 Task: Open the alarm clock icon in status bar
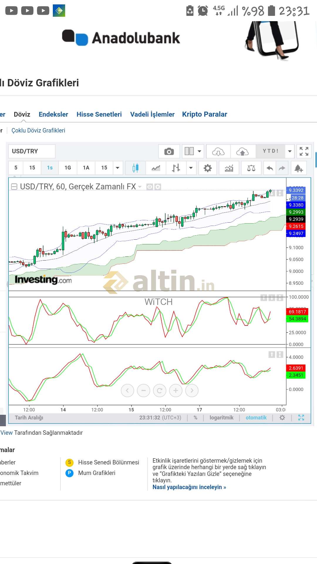[x=203, y=11]
